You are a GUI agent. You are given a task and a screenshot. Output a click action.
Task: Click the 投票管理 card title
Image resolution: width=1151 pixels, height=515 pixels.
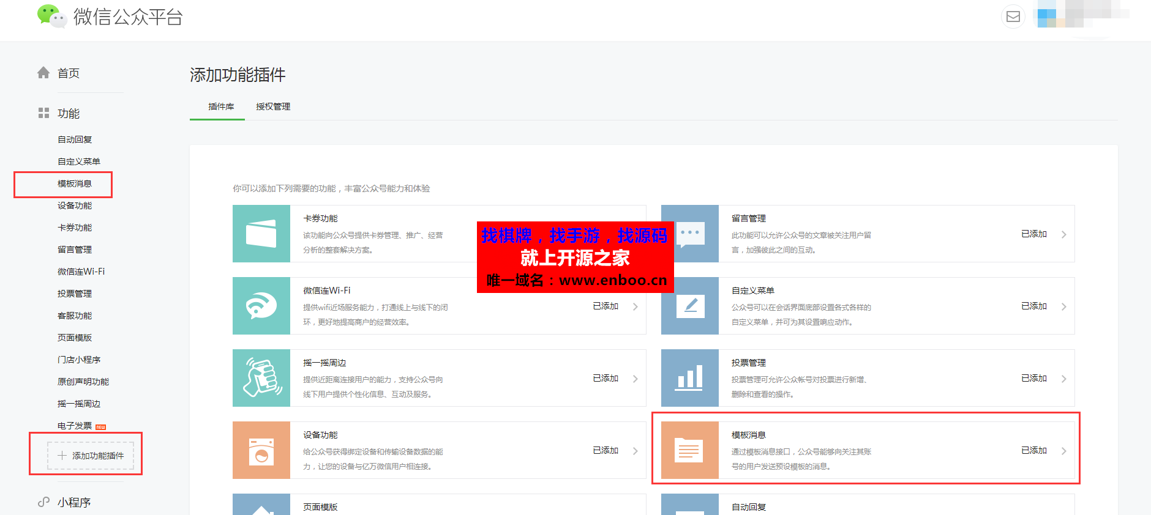tap(749, 363)
